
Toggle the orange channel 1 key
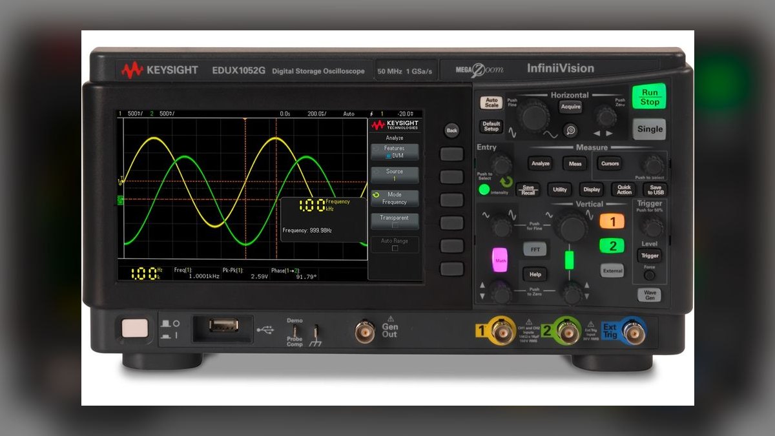[x=612, y=222]
